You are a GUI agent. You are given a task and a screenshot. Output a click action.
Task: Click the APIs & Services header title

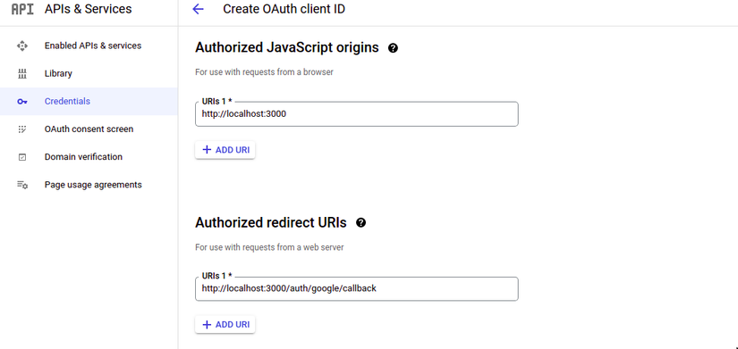pyautogui.click(x=88, y=8)
